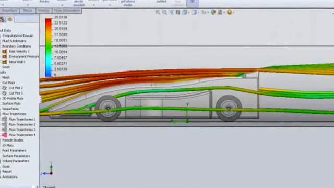Click the Edit Appearance color ball icon
This screenshot has height=188, width=334.
pos(213,13)
